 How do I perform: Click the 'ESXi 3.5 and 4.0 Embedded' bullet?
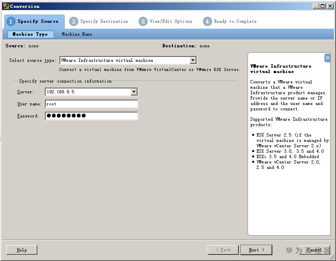tap(287, 156)
